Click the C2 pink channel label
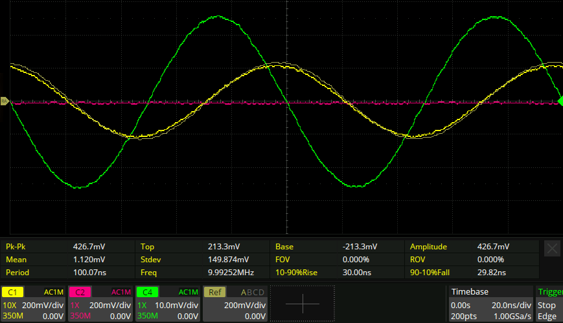This screenshot has height=323, width=563. coord(80,292)
